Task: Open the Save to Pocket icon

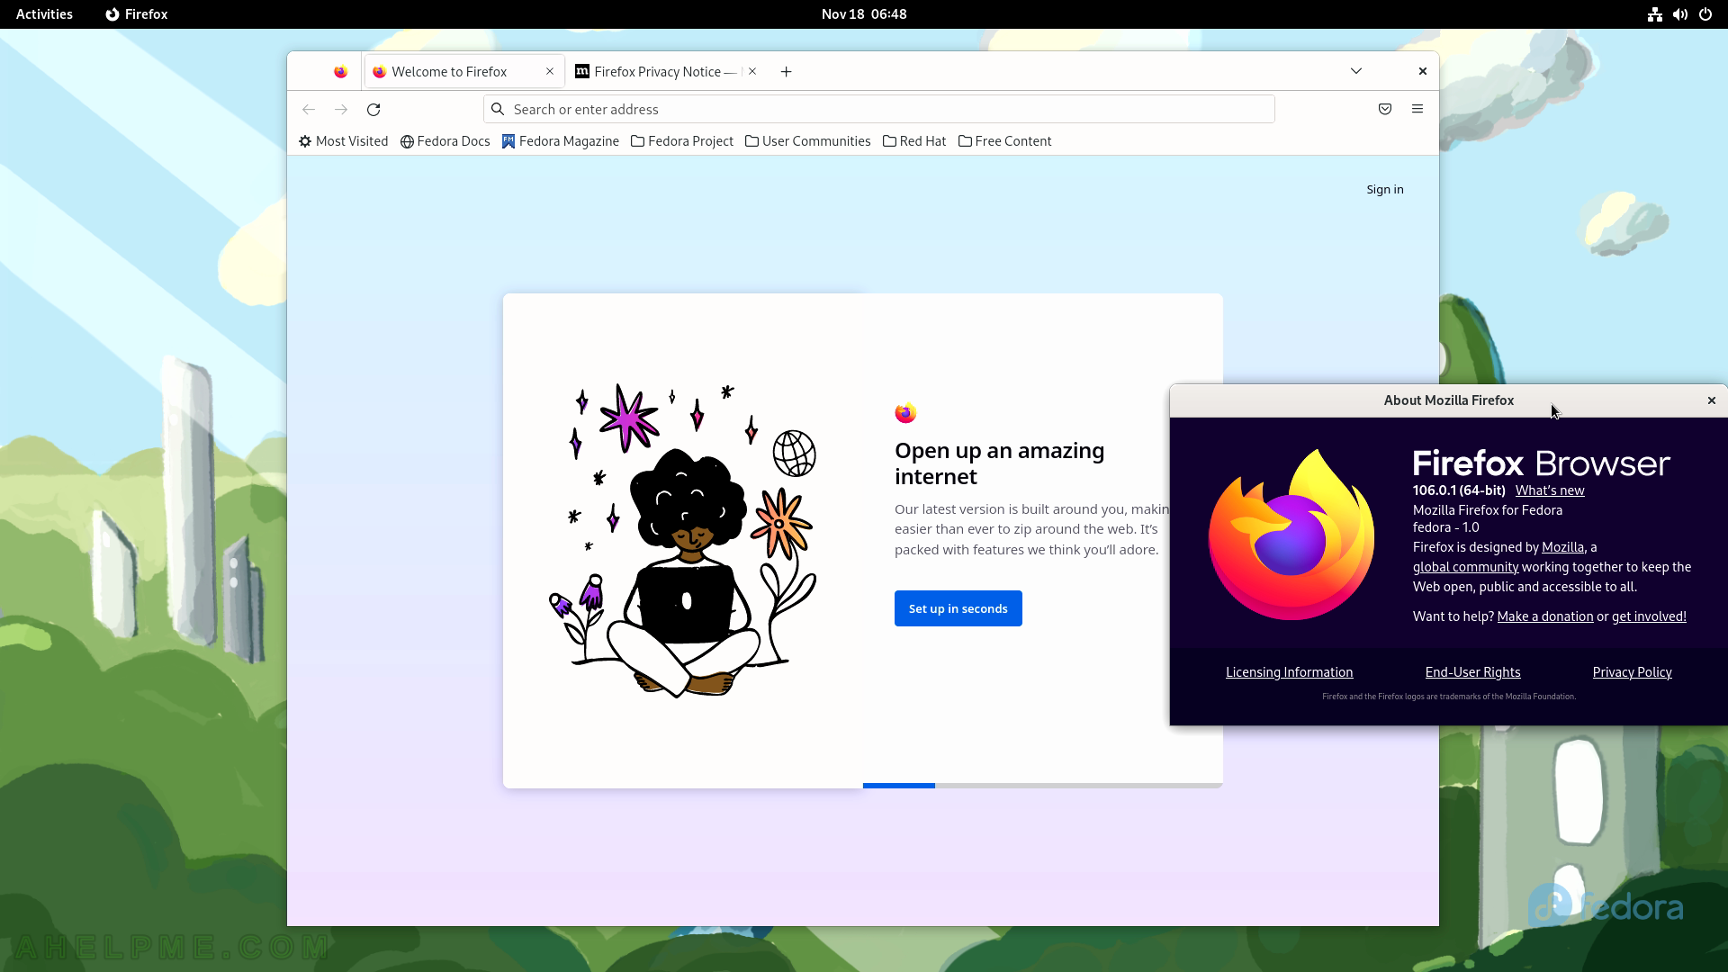Action: point(1385,109)
